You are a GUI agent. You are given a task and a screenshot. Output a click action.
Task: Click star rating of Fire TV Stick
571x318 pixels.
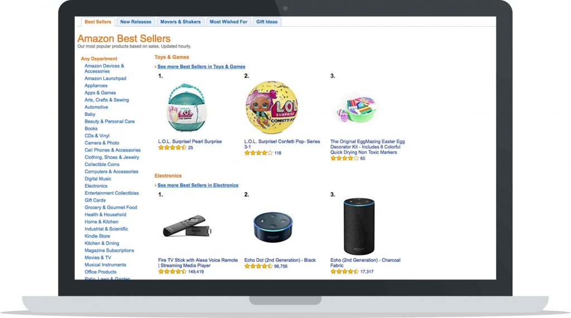pyautogui.click(x=172, y=272)
